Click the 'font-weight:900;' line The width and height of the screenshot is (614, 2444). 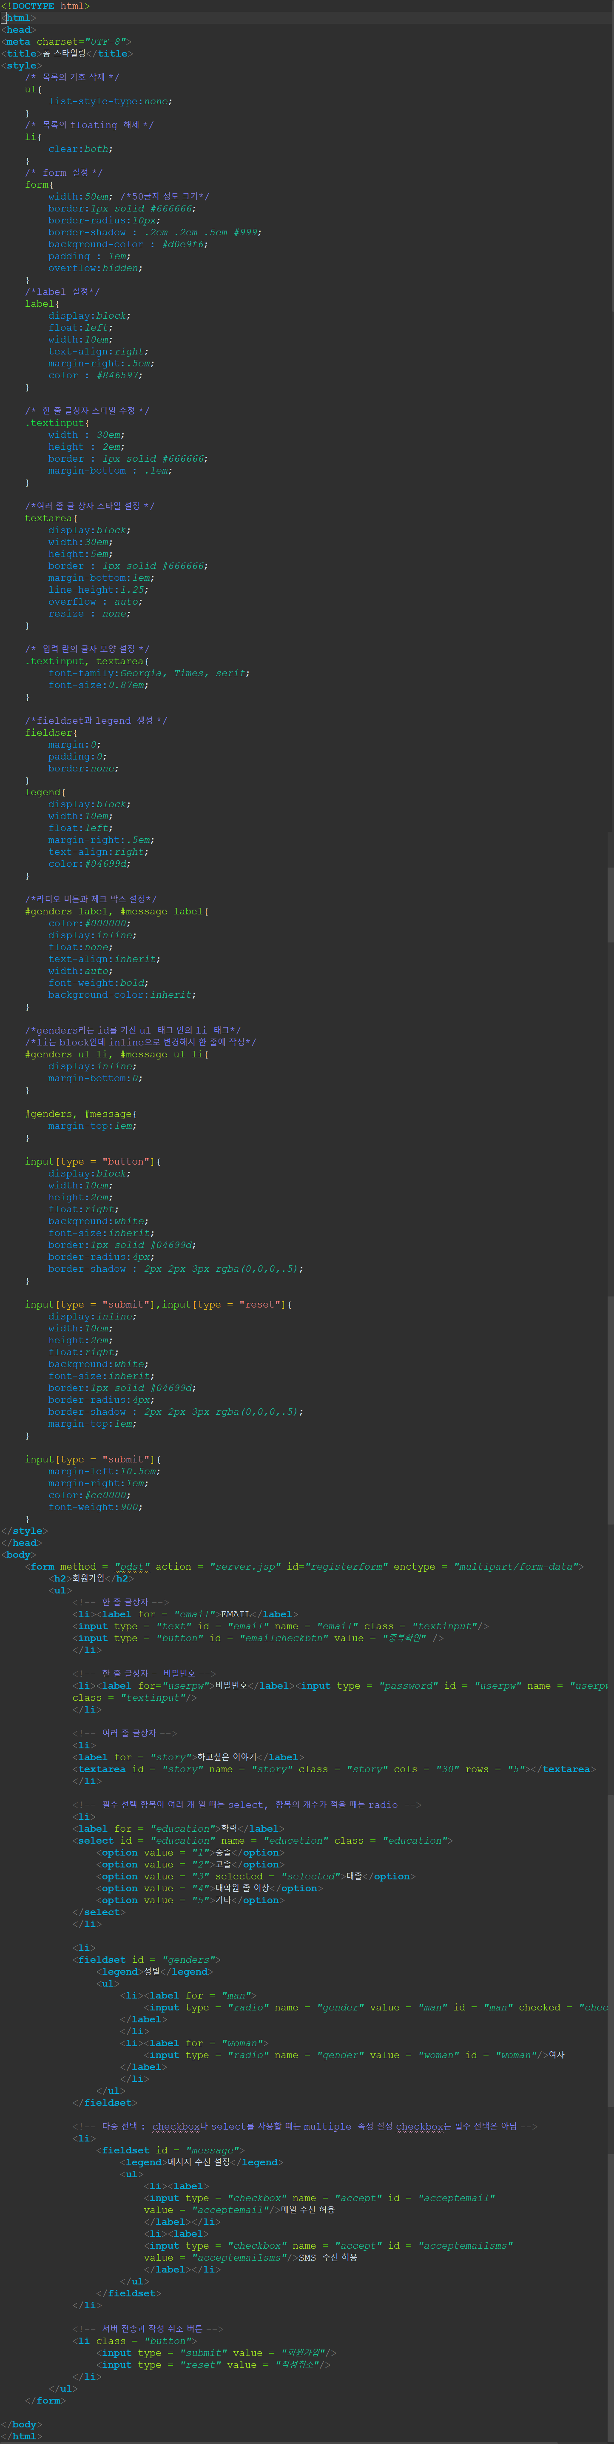tap(96, 1507)
